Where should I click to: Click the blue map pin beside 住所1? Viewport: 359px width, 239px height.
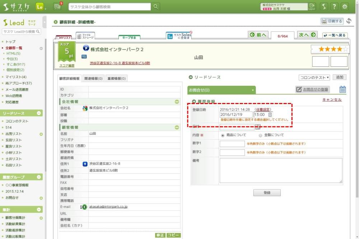pos(85,164)
